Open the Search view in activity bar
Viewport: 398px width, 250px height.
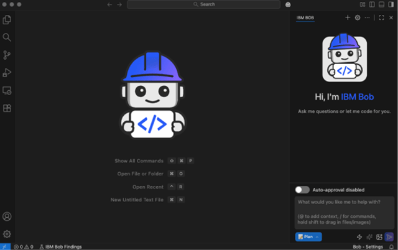[x=7, y=37]
